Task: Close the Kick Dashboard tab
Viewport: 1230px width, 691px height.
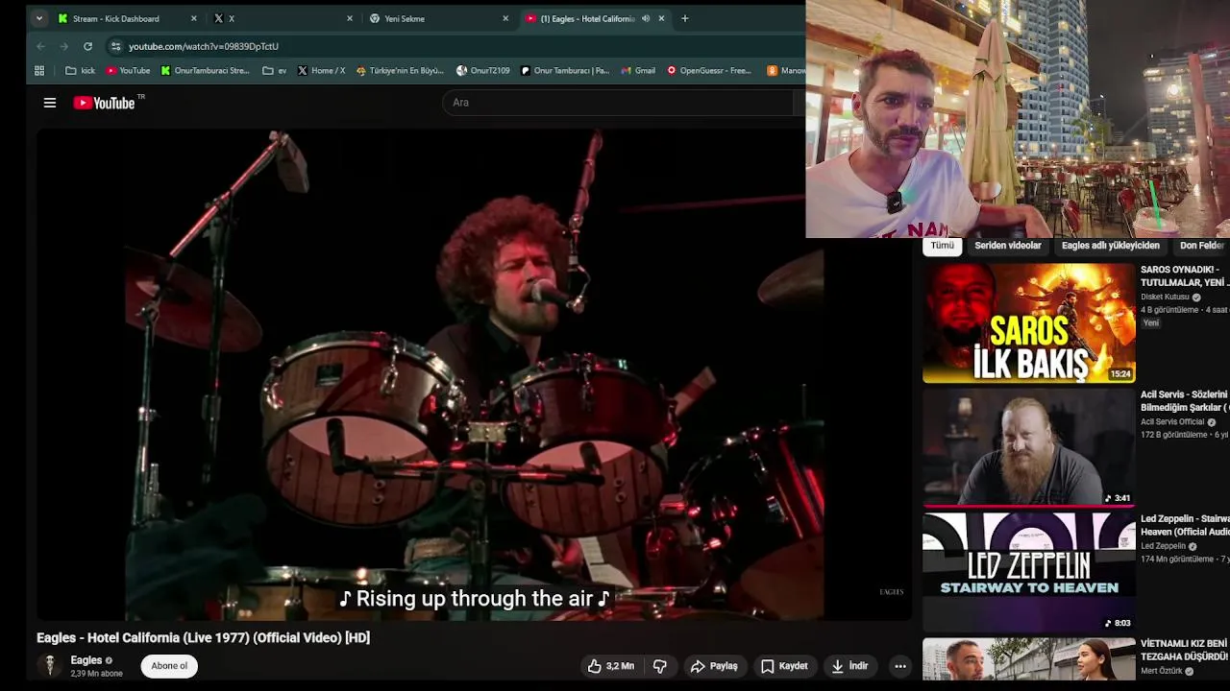Action: (x=193, y=18)
